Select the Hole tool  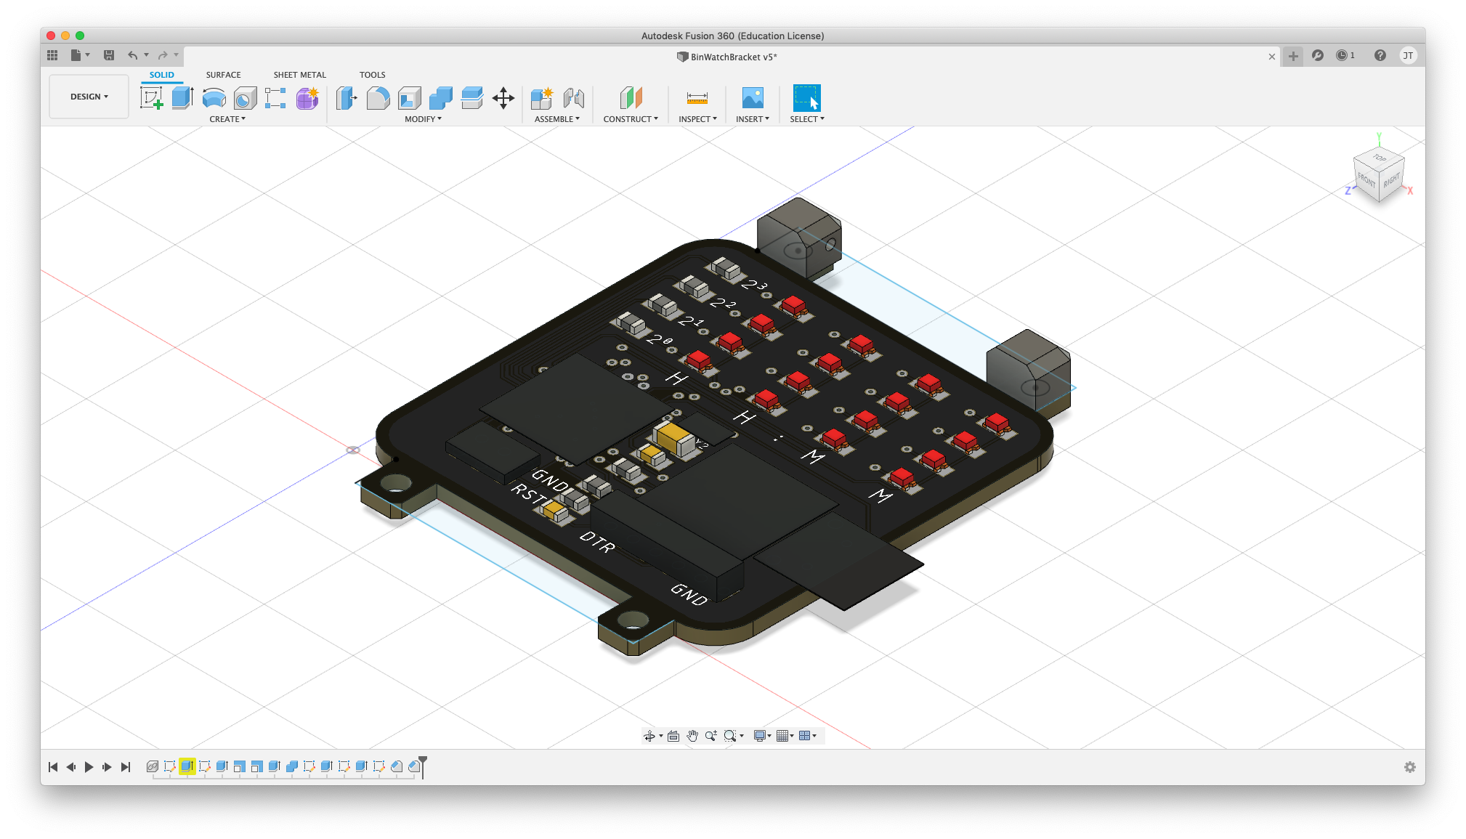(x=245, y=98)
